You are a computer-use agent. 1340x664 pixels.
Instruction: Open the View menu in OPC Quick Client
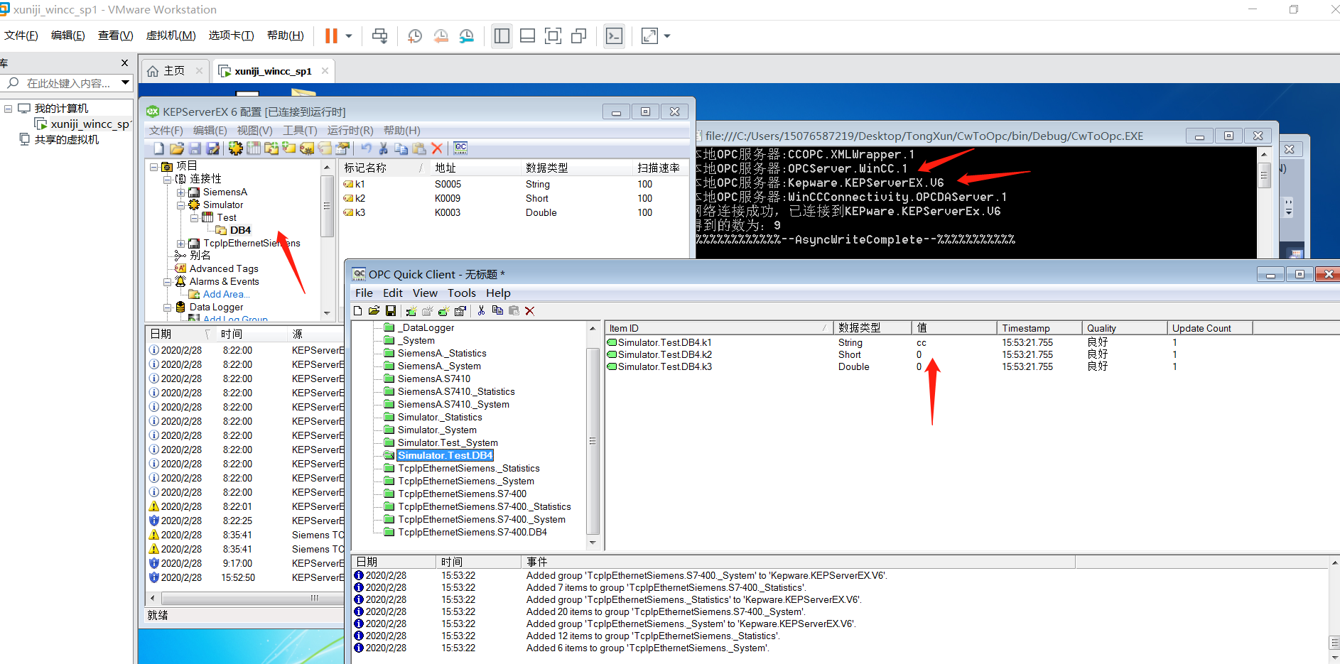(x=425, y=293)
